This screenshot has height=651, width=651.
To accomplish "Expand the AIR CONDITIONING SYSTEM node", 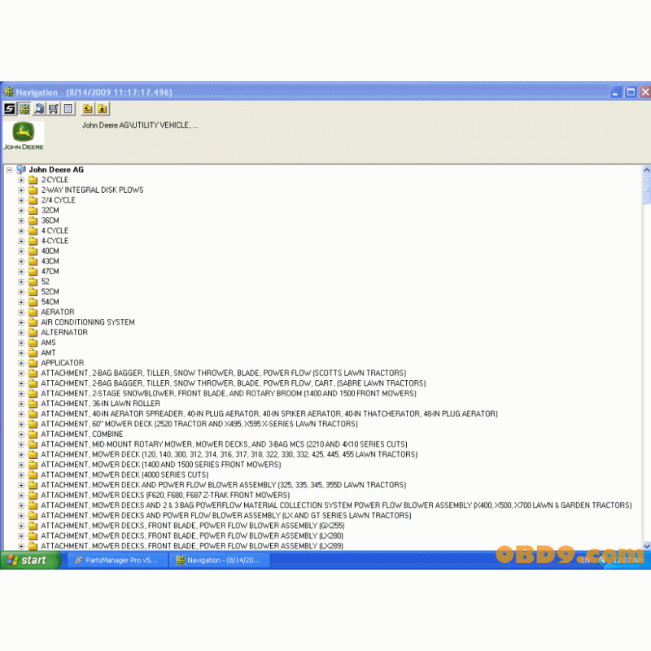I will click(x=21, y=322).
